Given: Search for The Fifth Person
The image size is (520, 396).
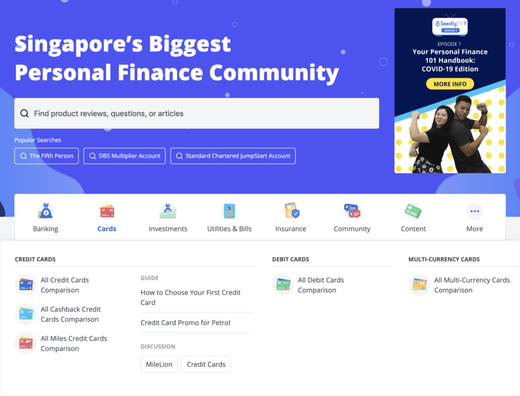Looking at the screenshot, I should pyautogui.click(x=46, y=156).
